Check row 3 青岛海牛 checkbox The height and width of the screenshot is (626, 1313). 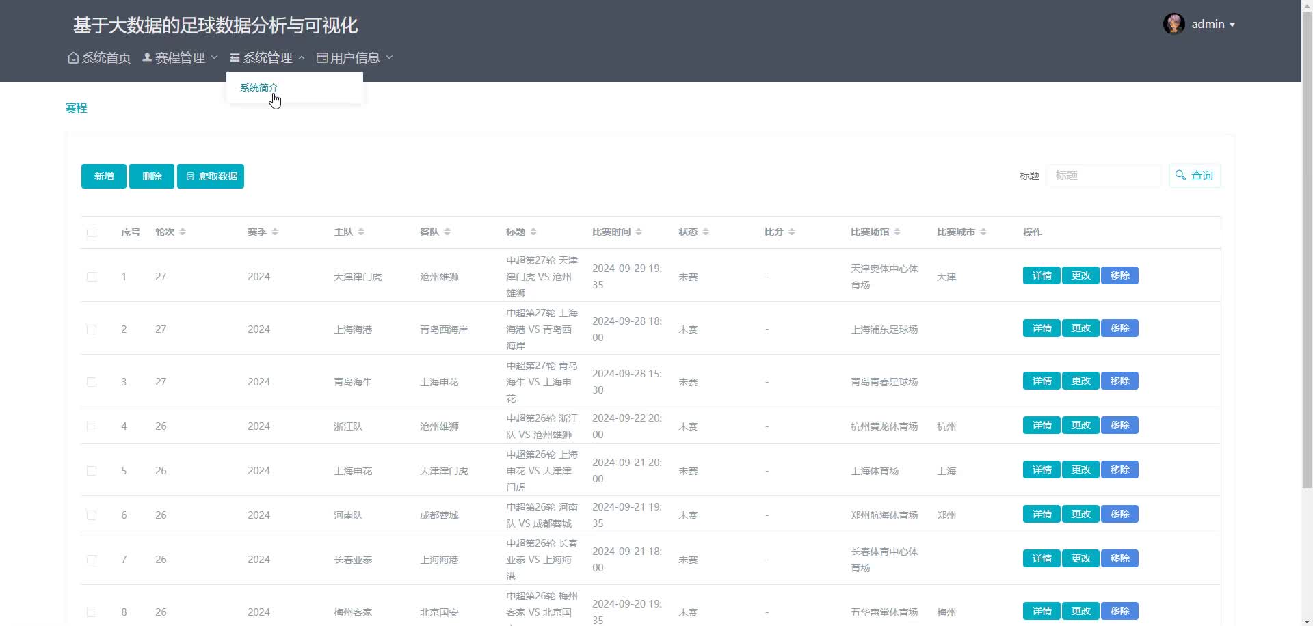92,382
